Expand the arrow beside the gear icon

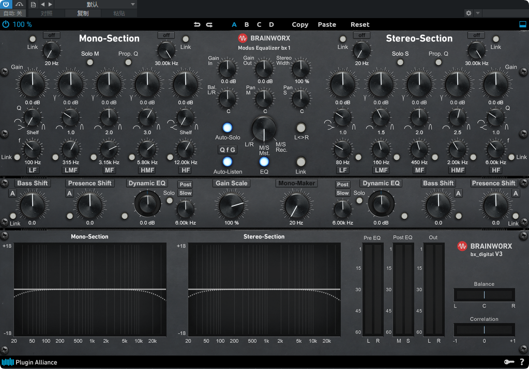point(477,13)
